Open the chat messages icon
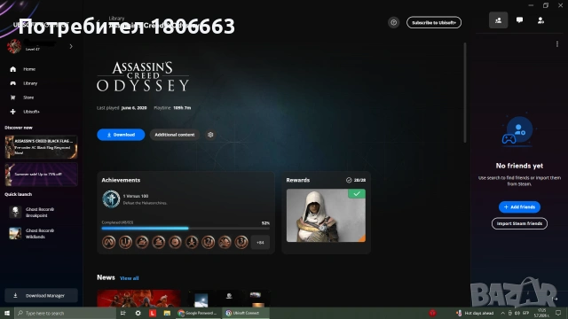Image resolution: width=568 pixels, height=319 pixels. pyautogui.click(x=519, y=20)
